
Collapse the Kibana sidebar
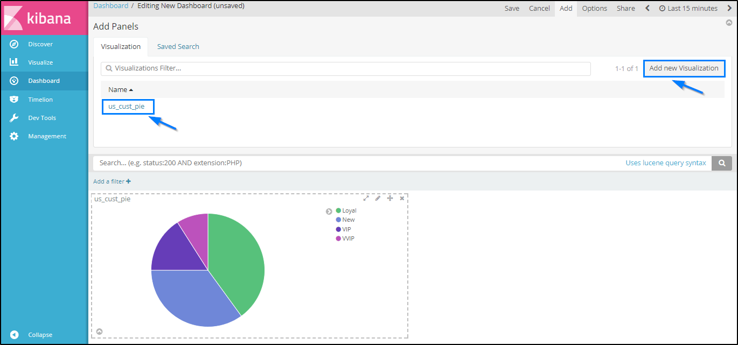[40, 335]
